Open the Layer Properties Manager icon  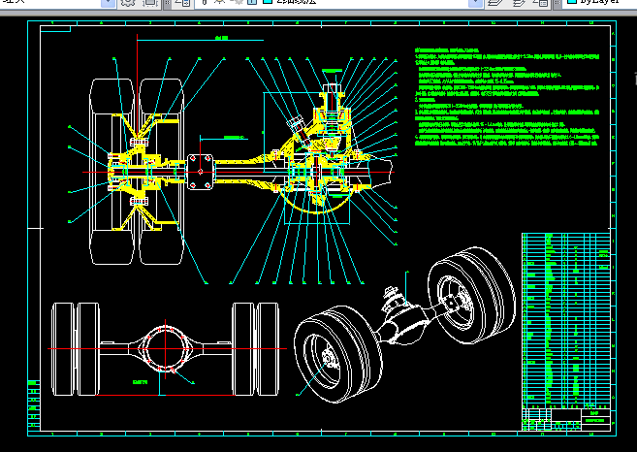183,3
